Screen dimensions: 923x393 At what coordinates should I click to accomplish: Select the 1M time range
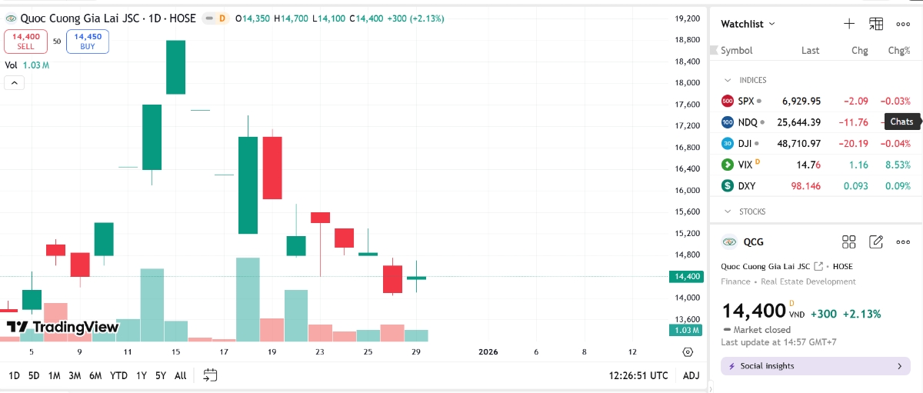click(x=54, y=375)
